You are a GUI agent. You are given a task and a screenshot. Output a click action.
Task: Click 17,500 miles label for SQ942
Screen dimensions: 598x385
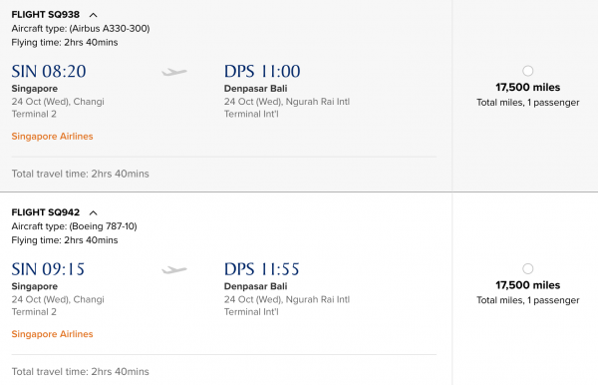528,285
